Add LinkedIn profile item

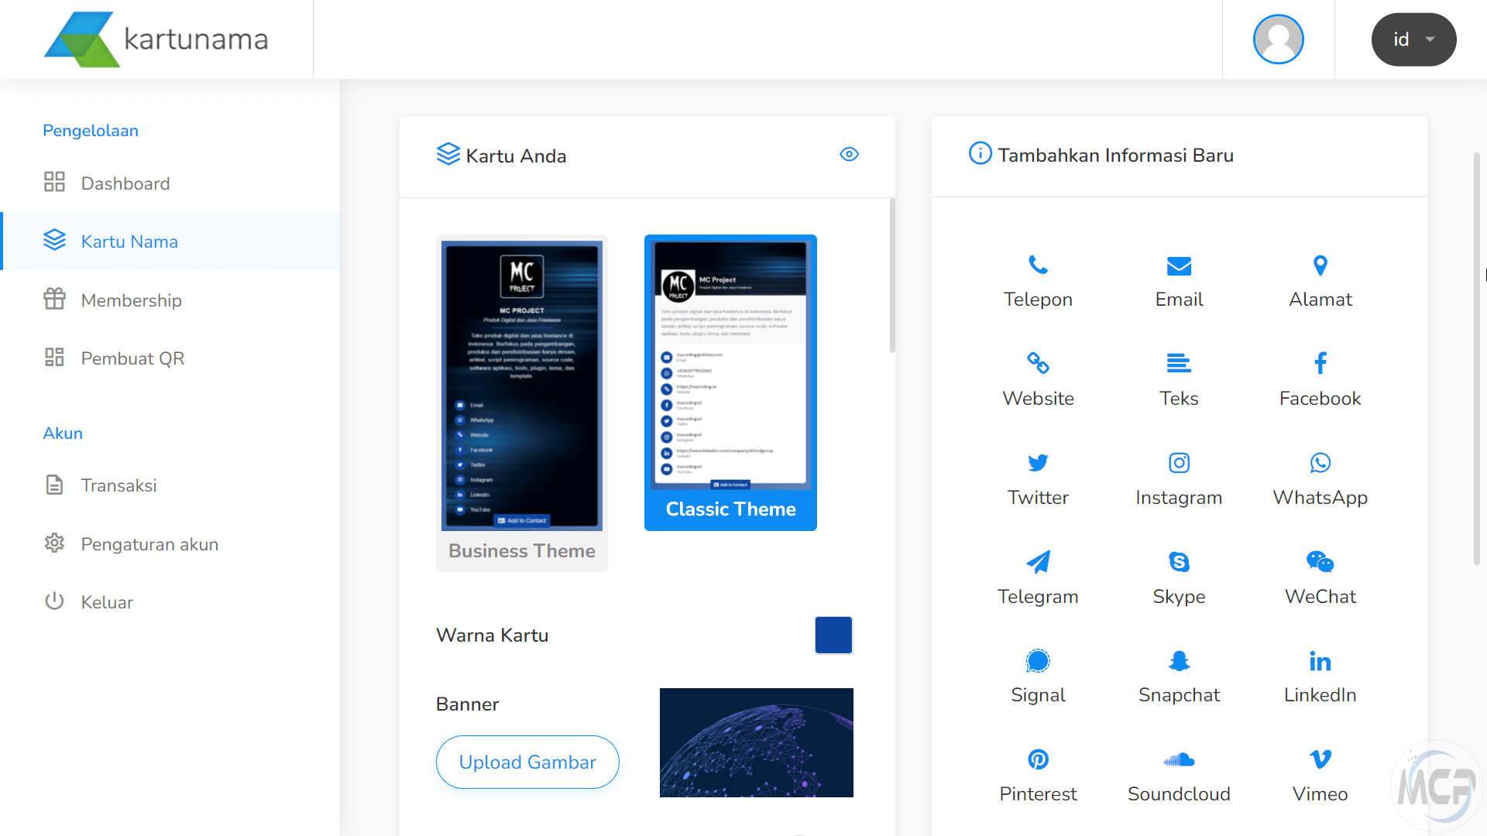point(1320,677)
